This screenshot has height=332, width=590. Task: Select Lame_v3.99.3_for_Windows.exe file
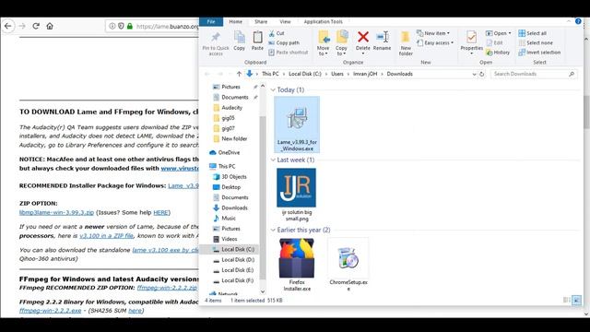(297, 125)
